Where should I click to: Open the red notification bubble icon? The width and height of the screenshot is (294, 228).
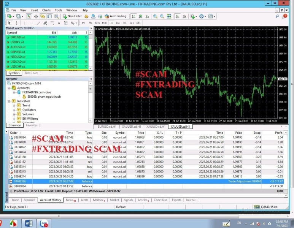pos(284,16)
